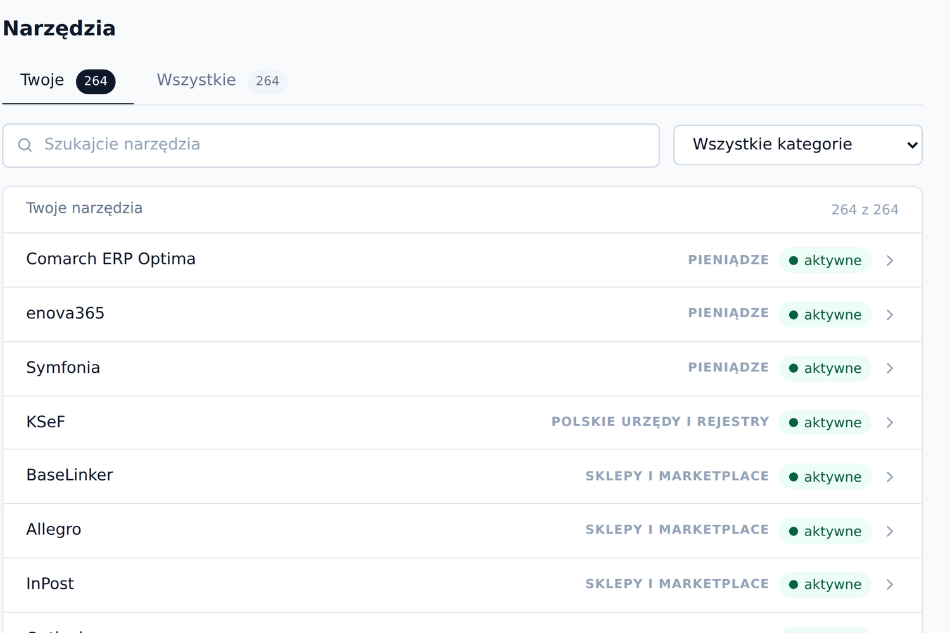Click the PIENIĄDZE category label on enova365

(x=728, y=313)
